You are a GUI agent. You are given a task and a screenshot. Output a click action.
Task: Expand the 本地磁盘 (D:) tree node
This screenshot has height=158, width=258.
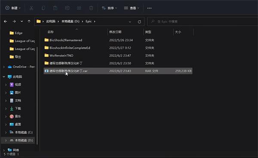point(6,140)
